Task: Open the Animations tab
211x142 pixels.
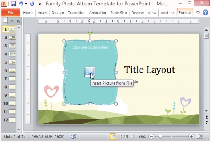Action: click(98, 13)
